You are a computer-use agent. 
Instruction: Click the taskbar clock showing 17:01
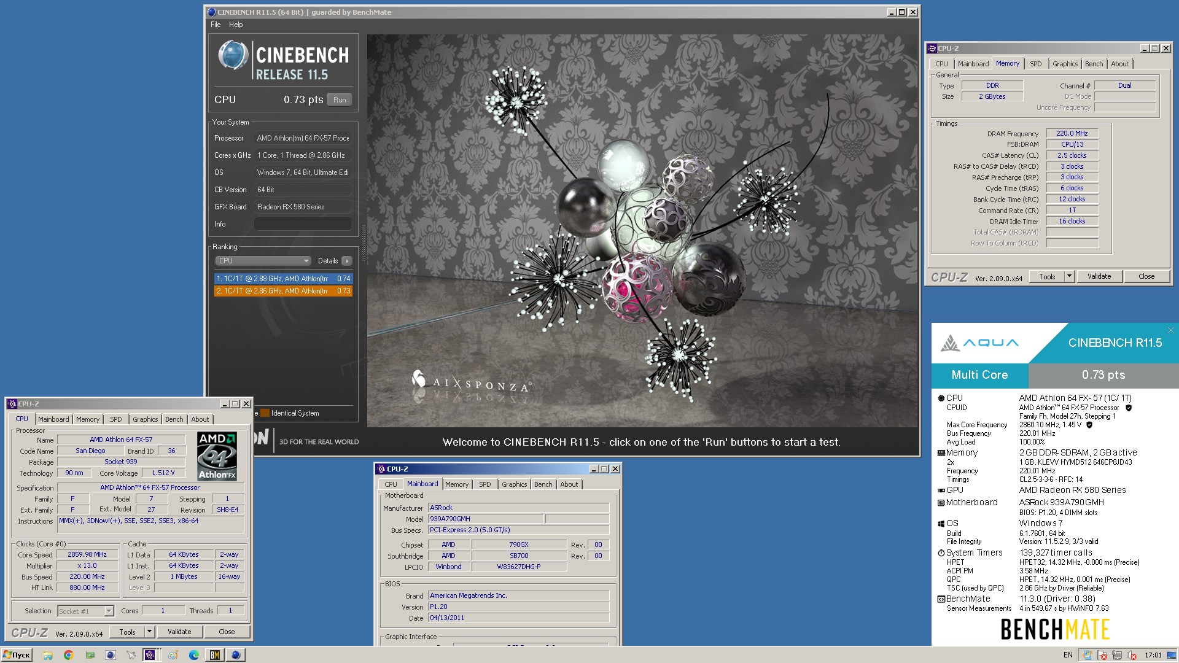click(x=1153, y=655)
